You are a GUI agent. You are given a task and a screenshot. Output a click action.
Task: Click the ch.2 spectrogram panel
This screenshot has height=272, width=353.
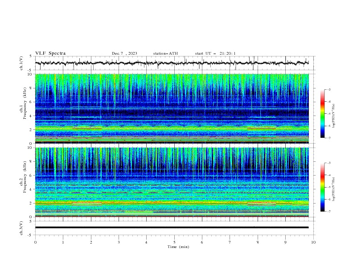[x=172, y=182]
